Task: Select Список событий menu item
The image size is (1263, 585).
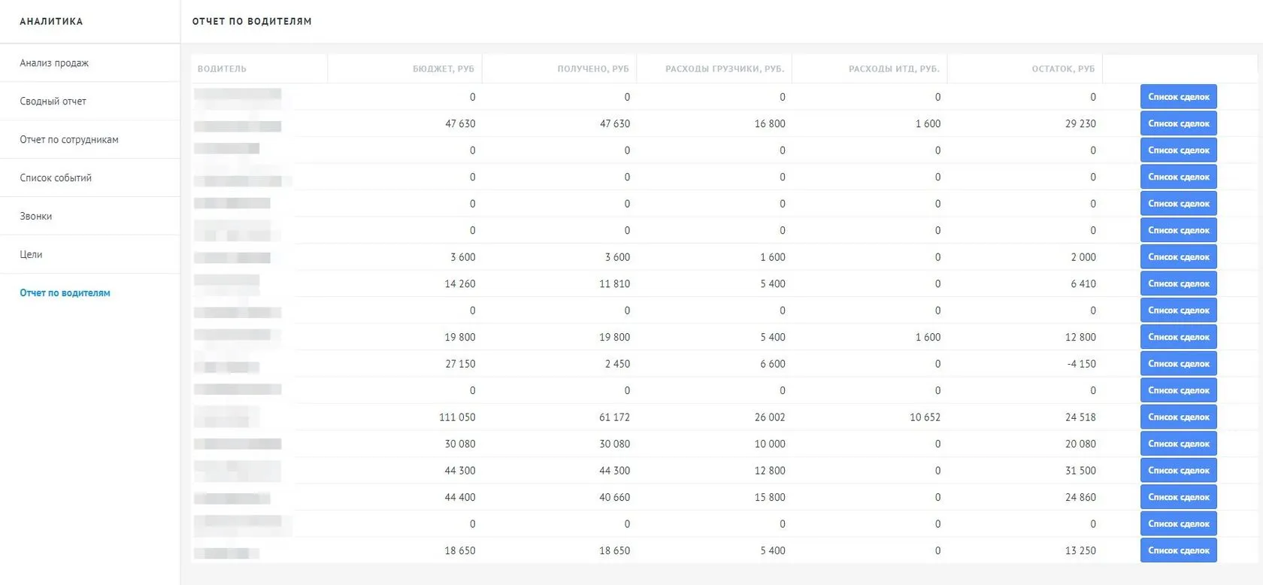Action: pyautogui.click(x=56, y=178)
